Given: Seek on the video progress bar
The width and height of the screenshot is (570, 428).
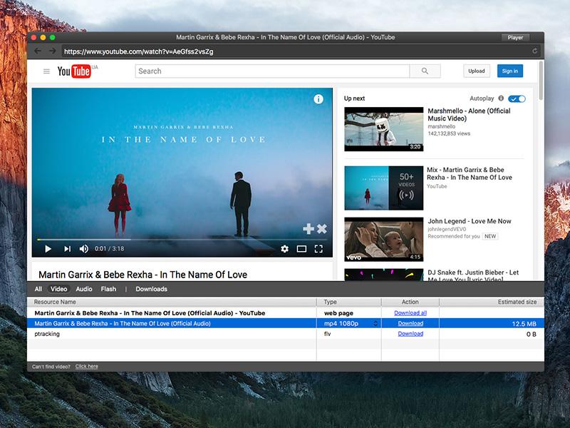Looking at the screenshot, I should (182, 240).
